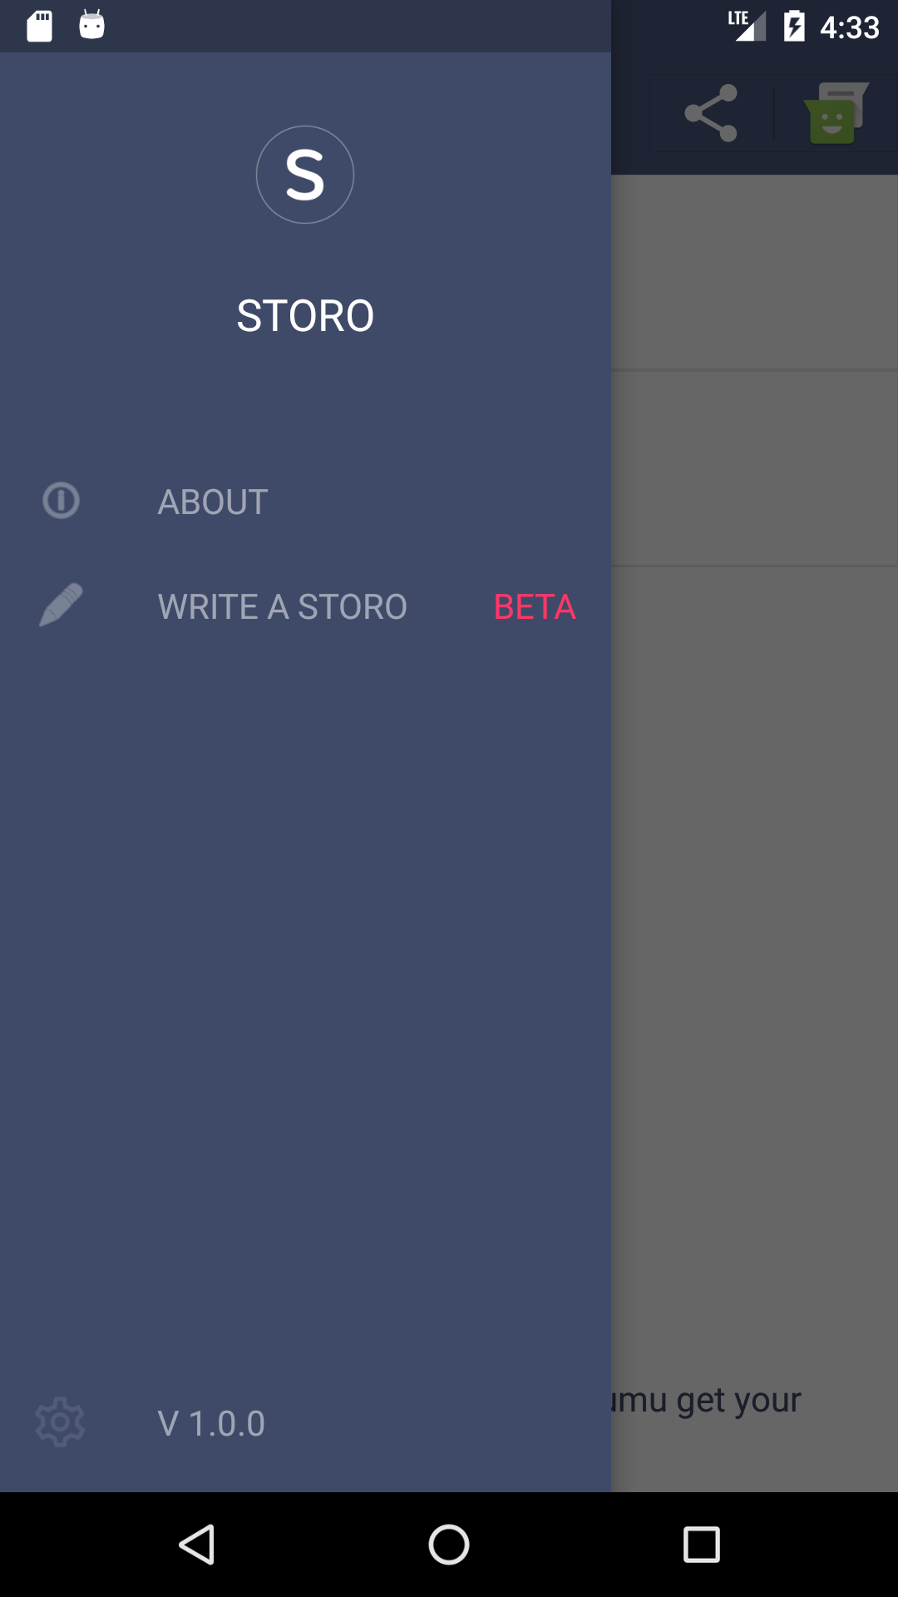Click the info icon beside ABOUT
This screenshot has width=898, height=1597.
click(62, 500)
